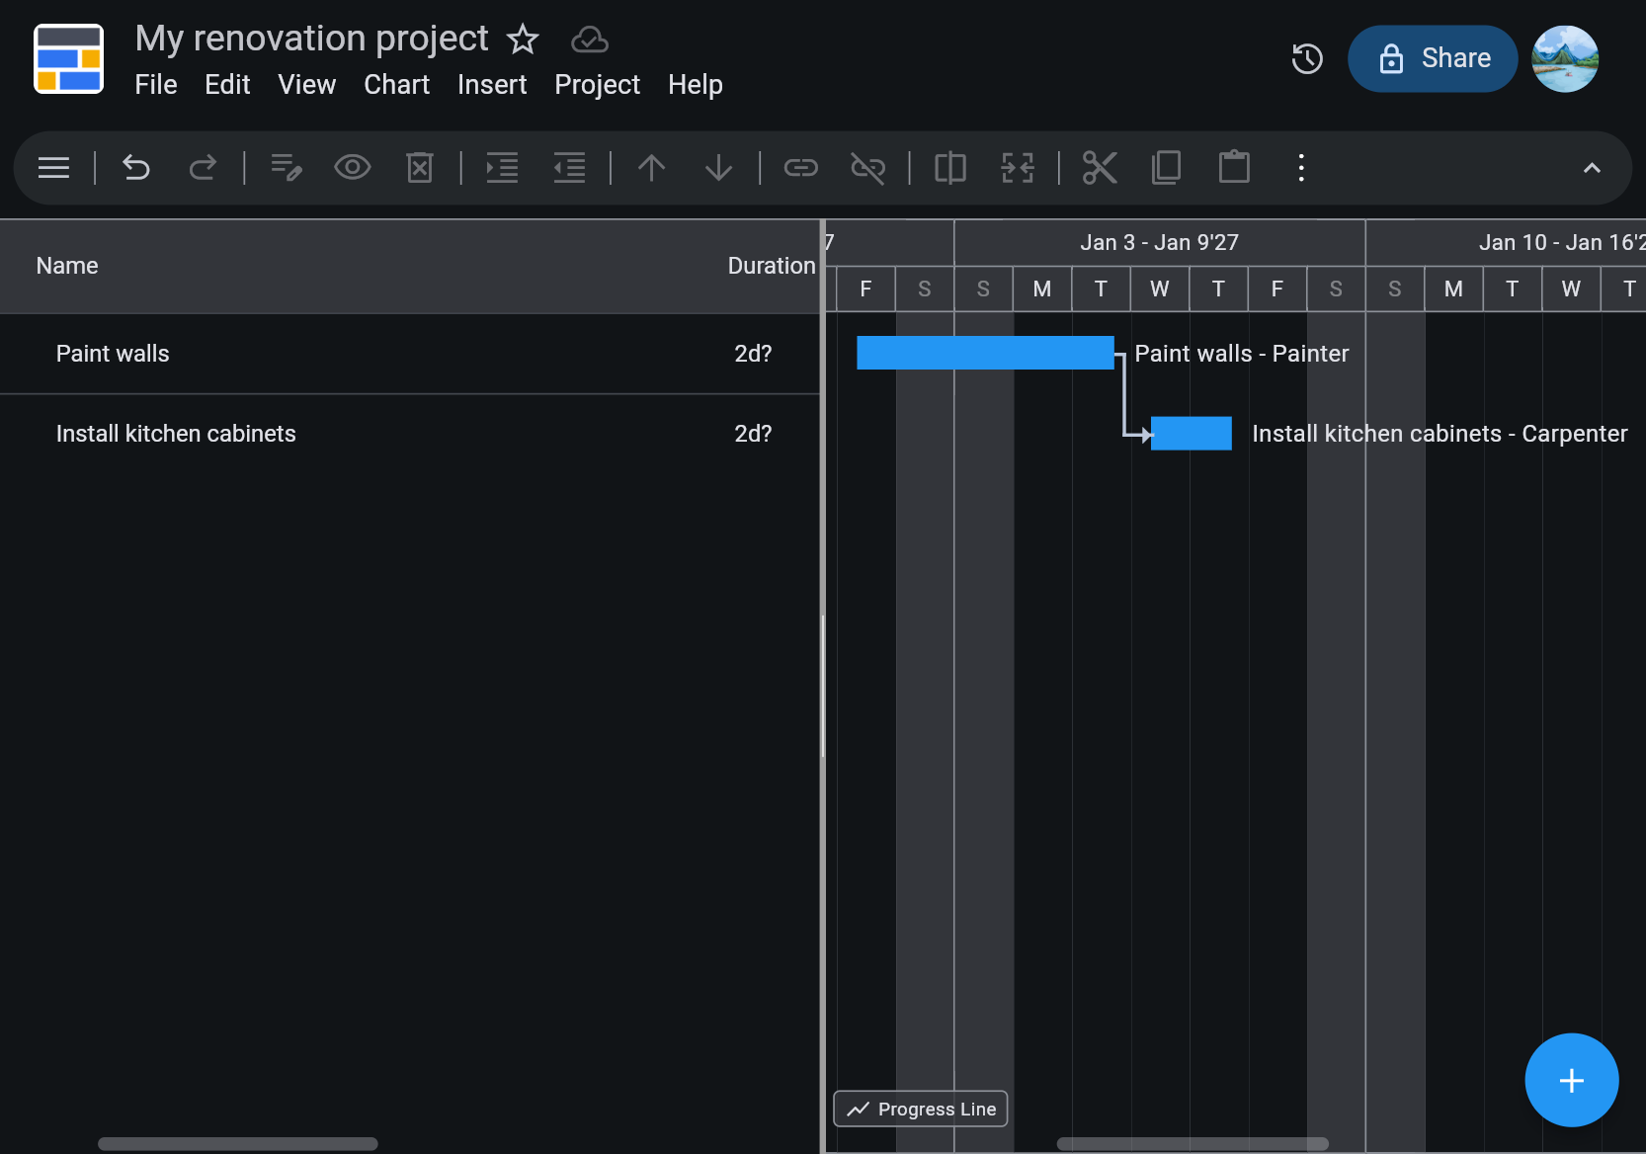
Task: Toggle the eye visibility icon in toolbar
Action: point(353,168)
